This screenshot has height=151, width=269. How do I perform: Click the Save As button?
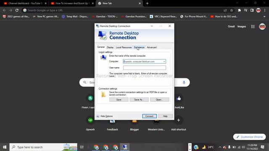[139, 100]
